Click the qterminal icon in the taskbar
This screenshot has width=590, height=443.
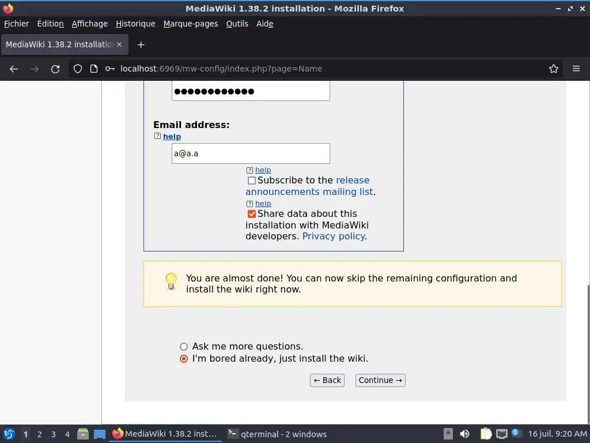pyautogui.click(x=233, y=434)
